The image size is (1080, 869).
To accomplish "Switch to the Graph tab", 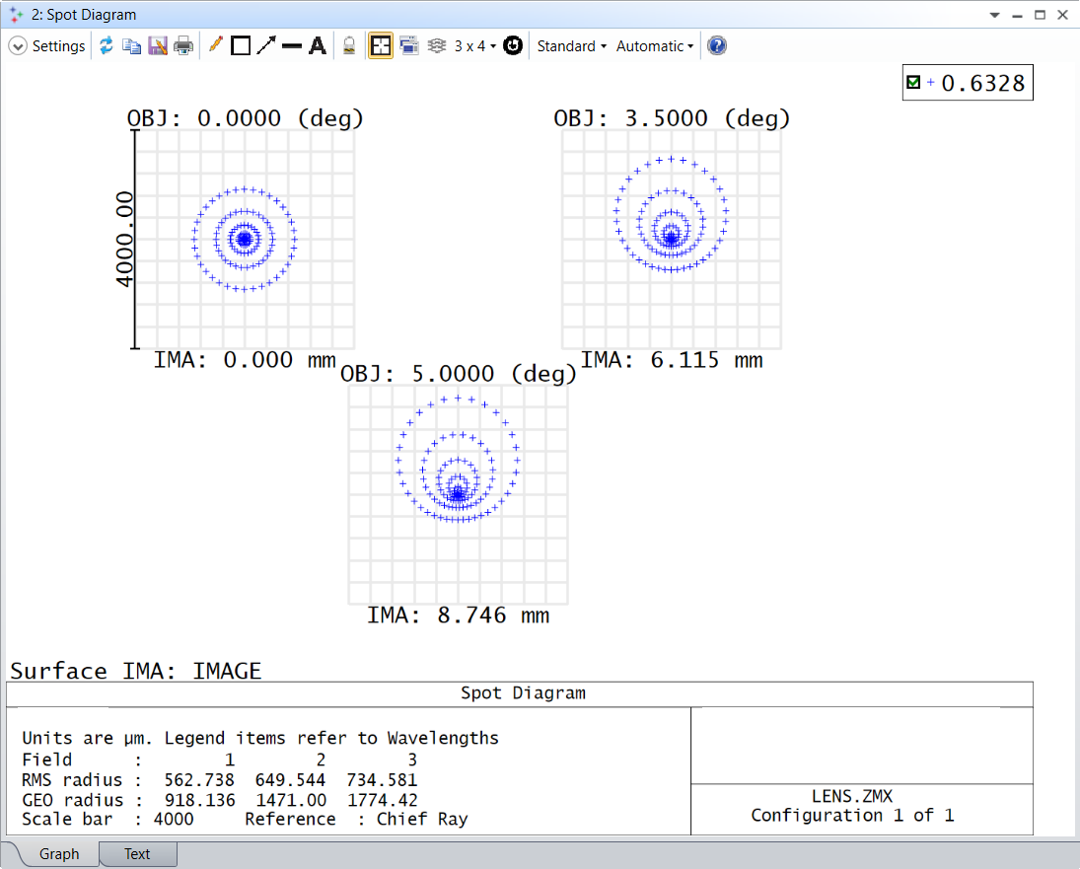I will click(x=59, y=854).
